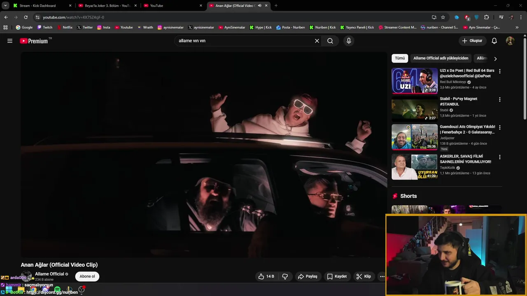Open more actions for the video

tap(382, 276)
